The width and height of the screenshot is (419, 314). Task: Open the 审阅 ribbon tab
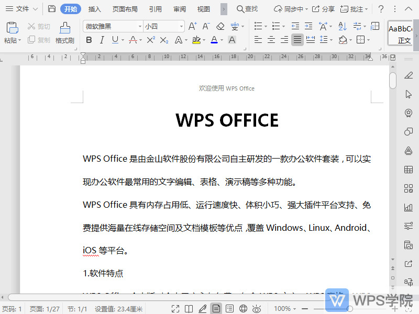[179, 9]
